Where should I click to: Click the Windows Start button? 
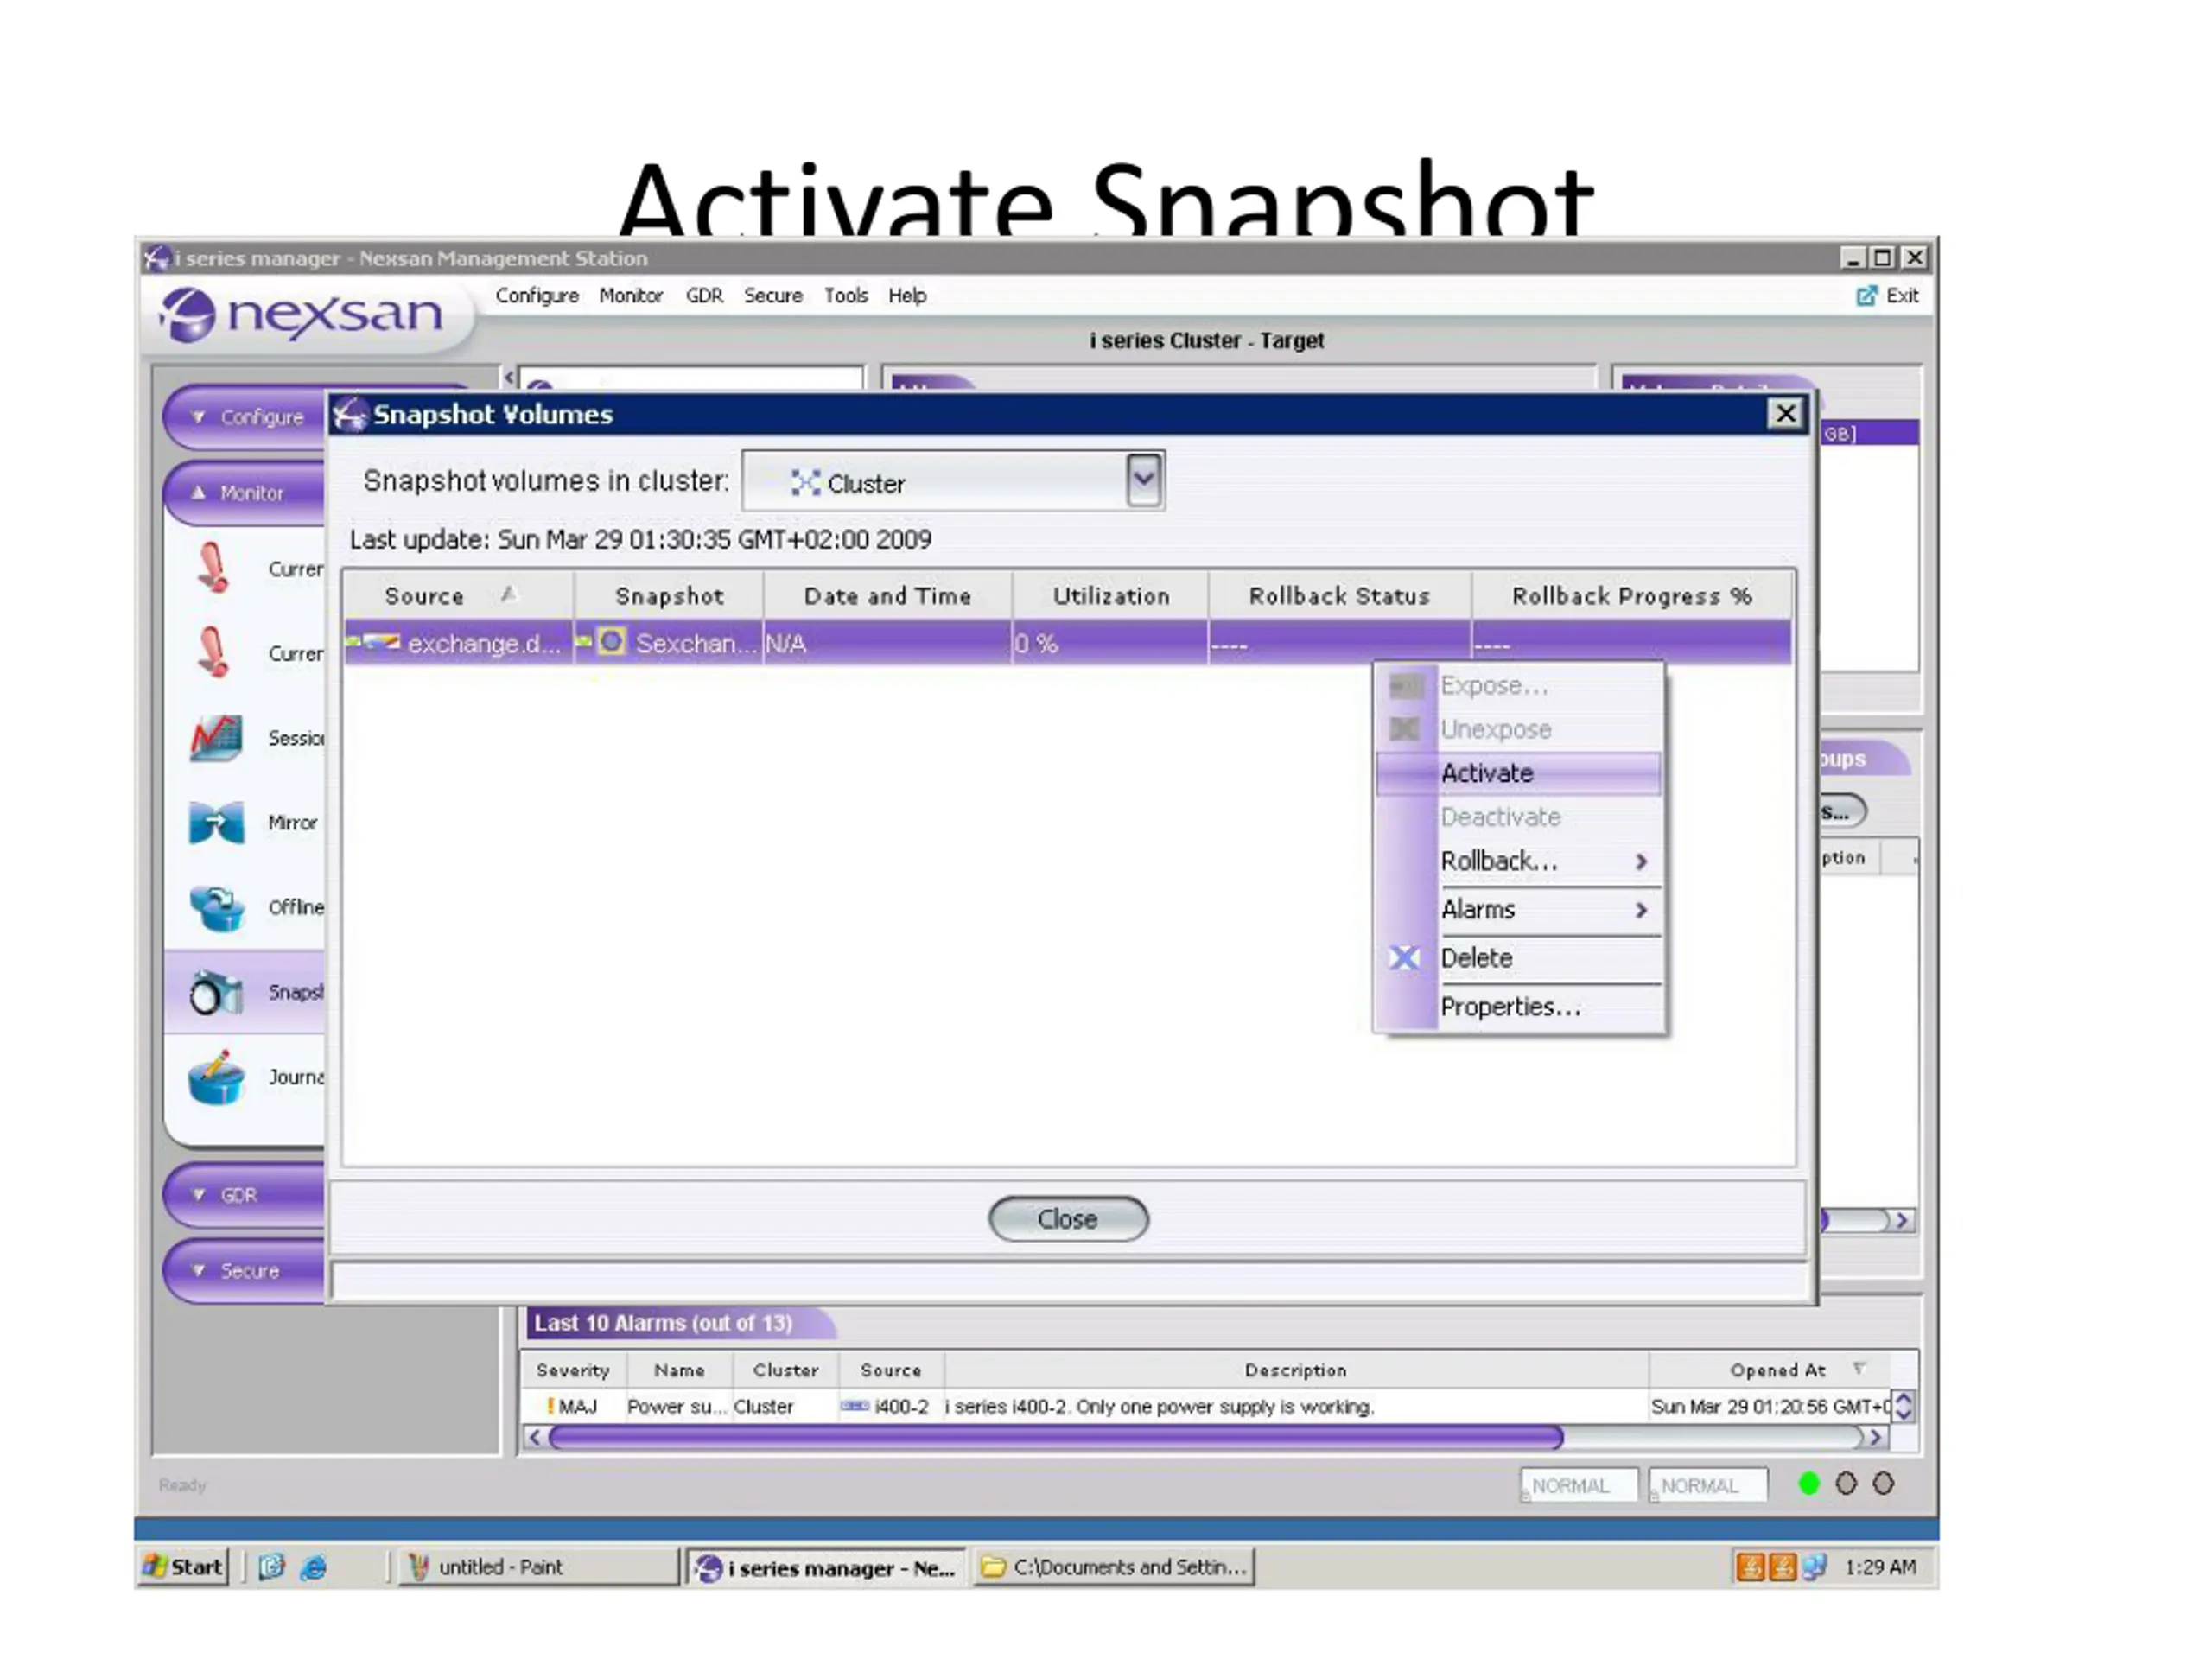pos(184,1567)
